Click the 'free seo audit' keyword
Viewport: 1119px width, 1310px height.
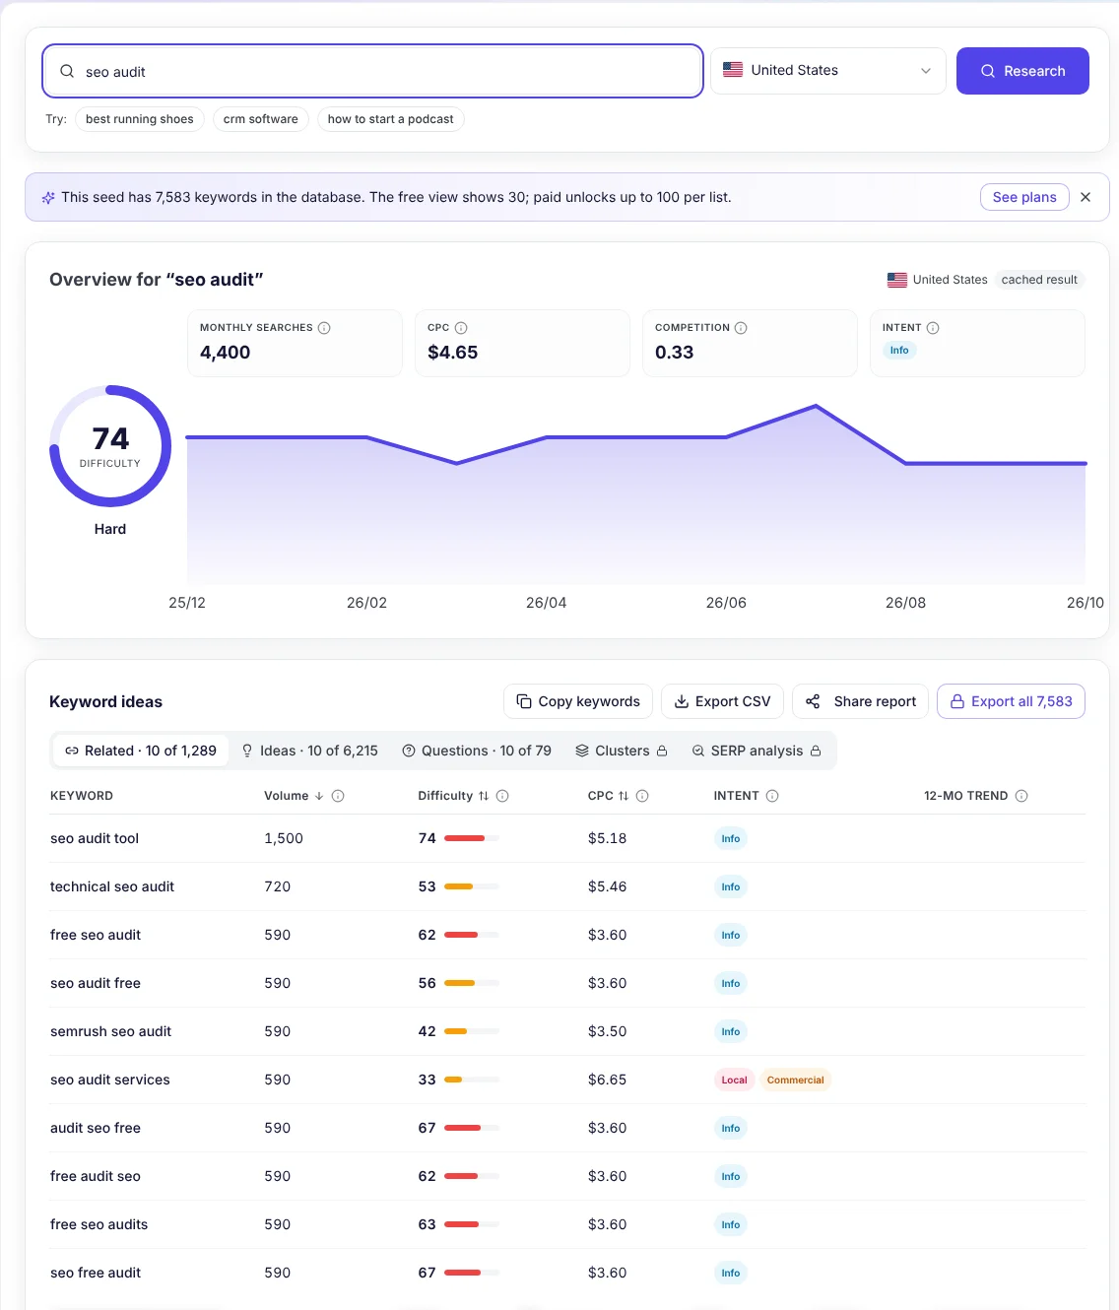point(96,935)
